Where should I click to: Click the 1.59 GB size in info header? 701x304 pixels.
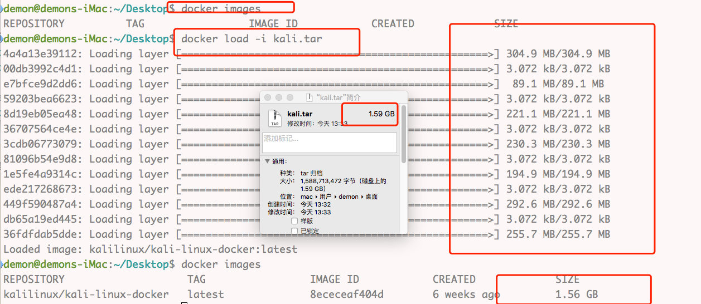pyautogui.click(x=381, y=114)
